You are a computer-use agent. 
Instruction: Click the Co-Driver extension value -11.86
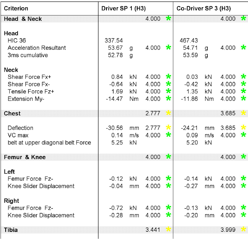(x=189, y=99)
